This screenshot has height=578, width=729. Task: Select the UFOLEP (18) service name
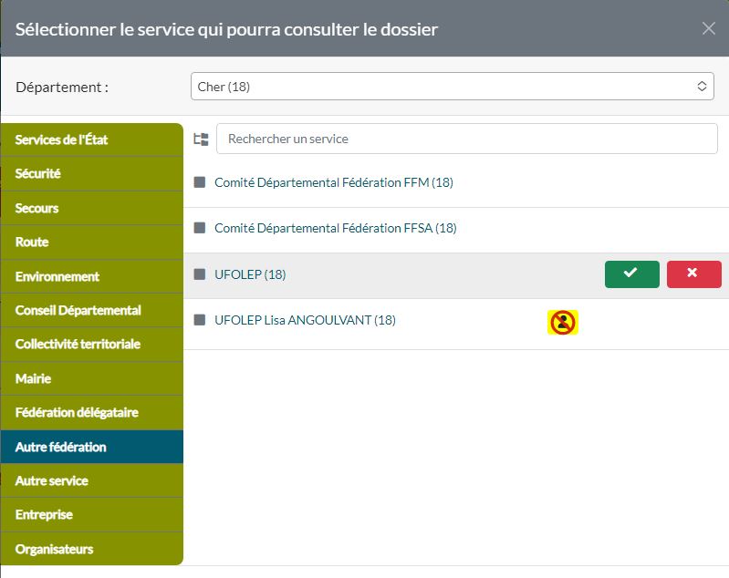pos(250,274)
